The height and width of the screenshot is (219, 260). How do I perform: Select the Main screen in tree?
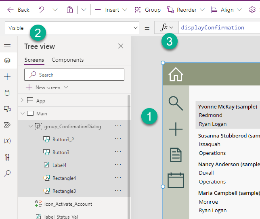click(x=42, y=114)
